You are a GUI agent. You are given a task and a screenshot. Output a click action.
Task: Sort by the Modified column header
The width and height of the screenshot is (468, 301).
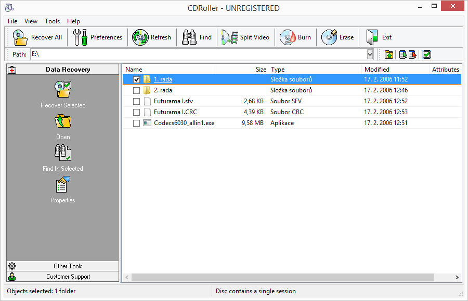[396, 70]
